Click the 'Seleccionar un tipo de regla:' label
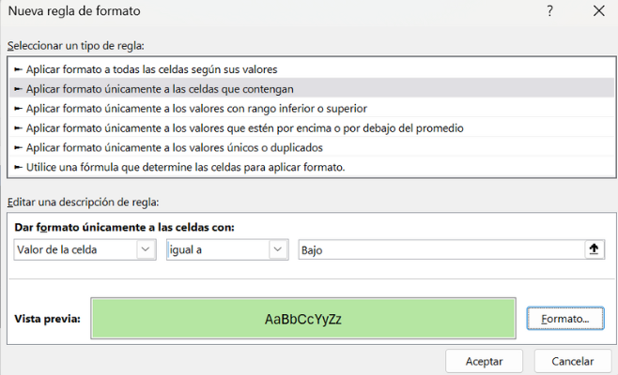 [x=76, y=46]
